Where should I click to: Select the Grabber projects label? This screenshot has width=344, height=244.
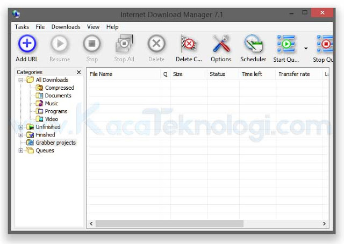click(x=56, y=142)
